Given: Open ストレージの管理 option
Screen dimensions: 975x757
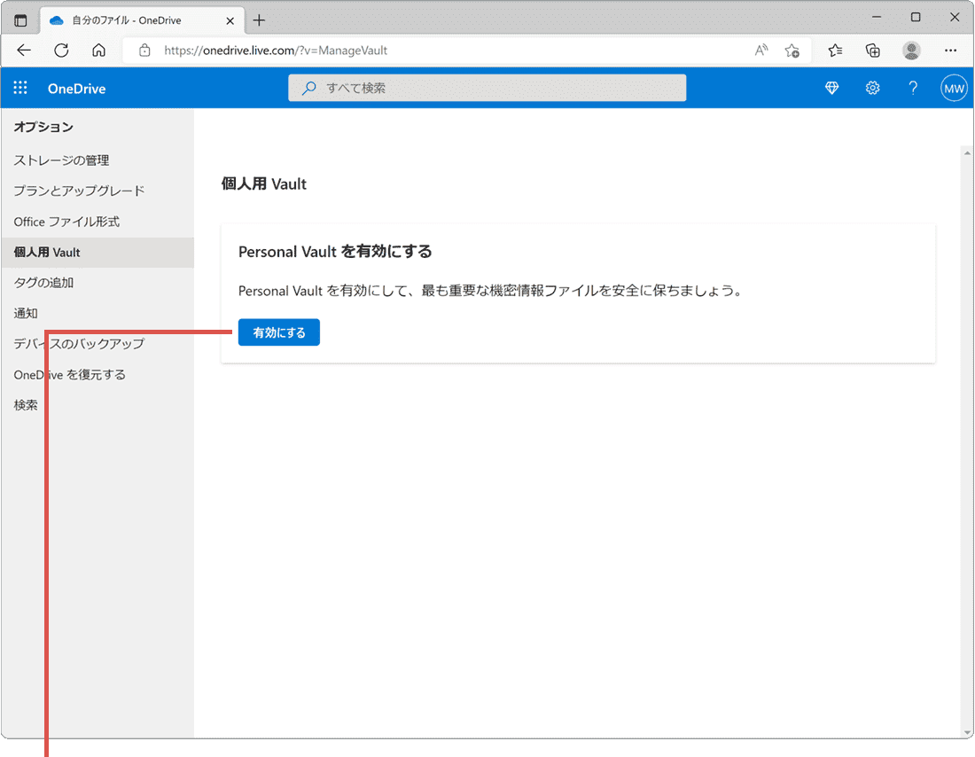Looking at the screenshot, I should pyautogui.click(x=97, y=160).
